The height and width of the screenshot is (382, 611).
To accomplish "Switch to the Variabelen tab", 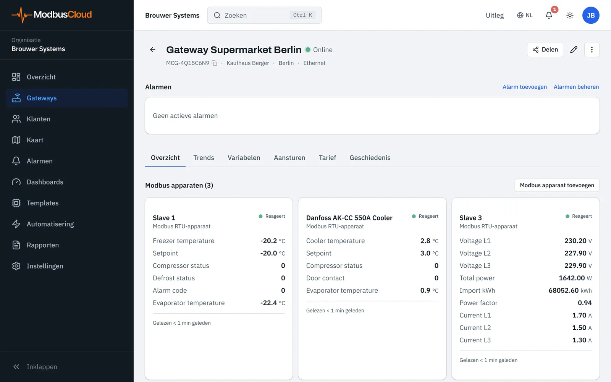I will pos(244,158).
